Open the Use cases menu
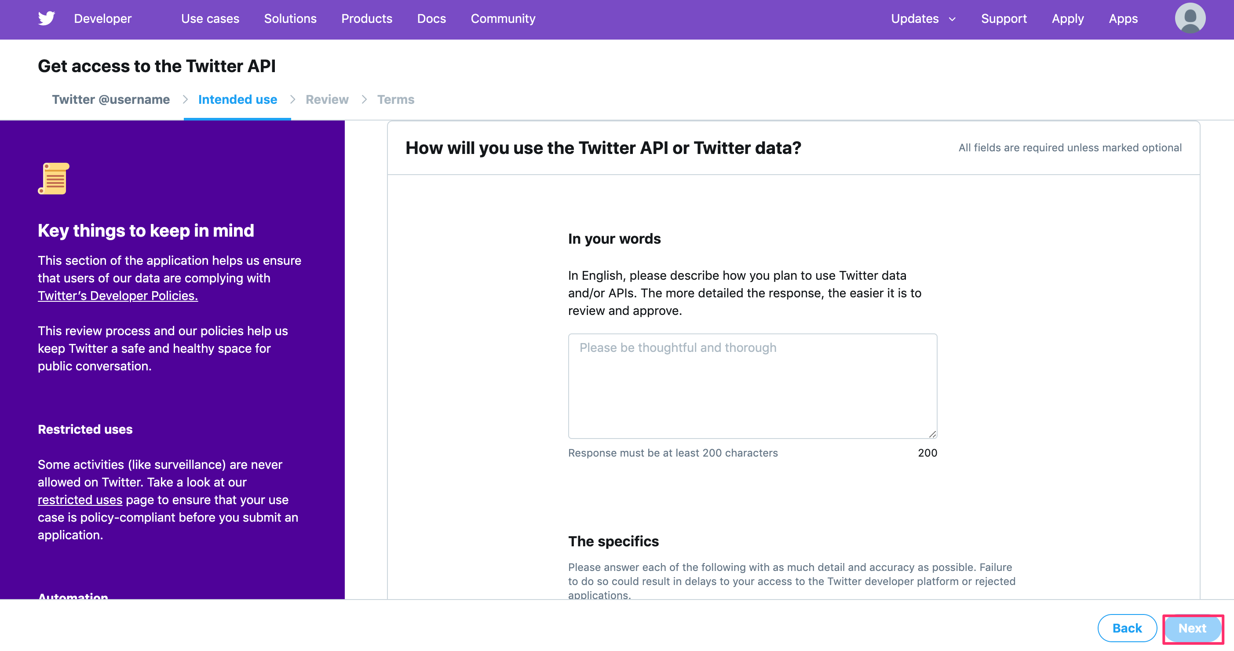The height and width of the screenshot is (651, 1234). click(210, 18)
